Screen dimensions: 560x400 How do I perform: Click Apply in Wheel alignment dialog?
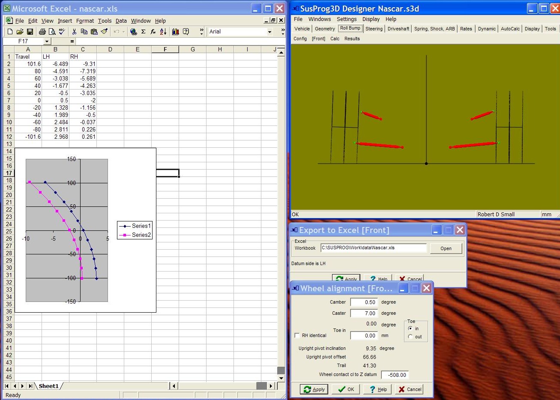pos(314,389)
